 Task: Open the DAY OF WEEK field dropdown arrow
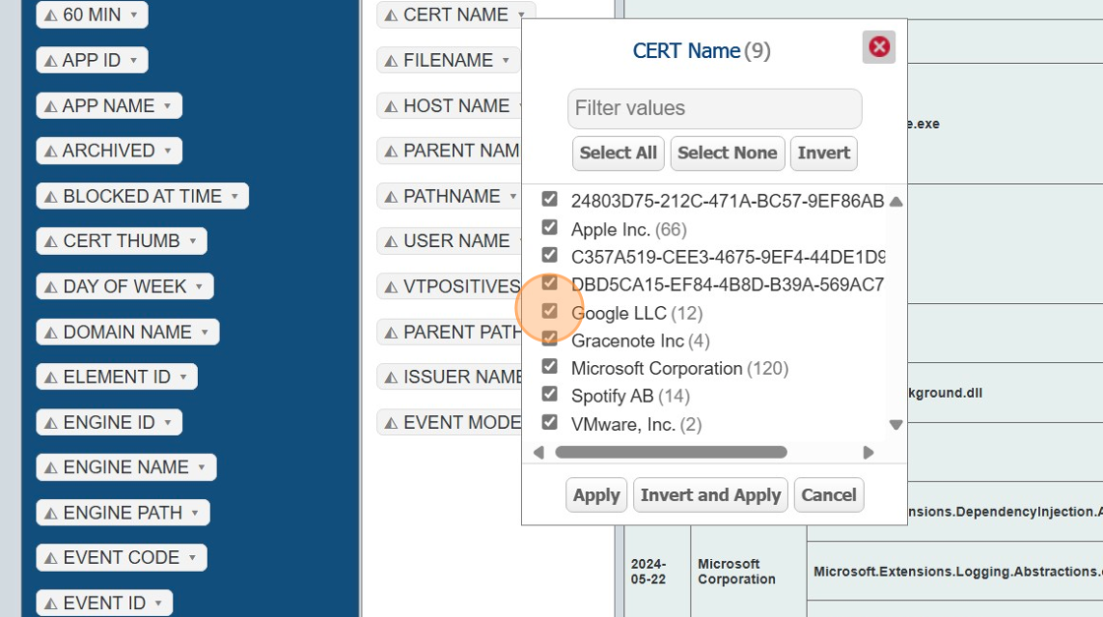click(199, 287)
